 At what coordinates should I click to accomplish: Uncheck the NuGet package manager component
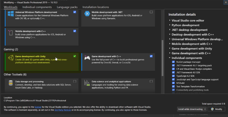click(174, 62)
